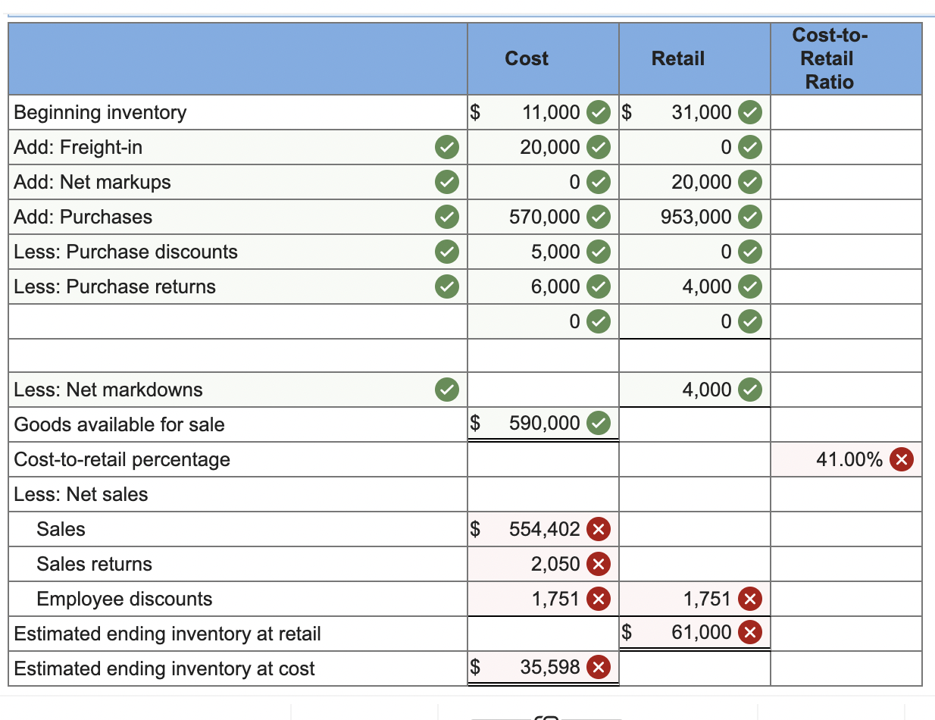The width and height of the screenshot is (935, 720).
Task: Select the Beginning inventory retail field 31,000
Action: (x=695, y=112)
